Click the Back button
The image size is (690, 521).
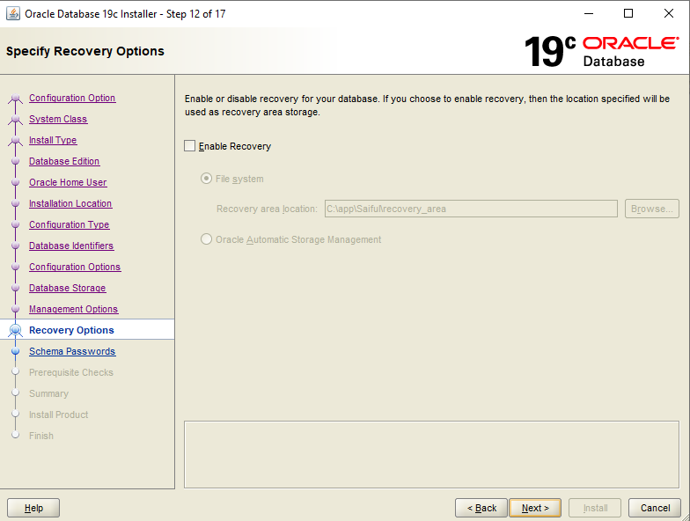(481, 508)
